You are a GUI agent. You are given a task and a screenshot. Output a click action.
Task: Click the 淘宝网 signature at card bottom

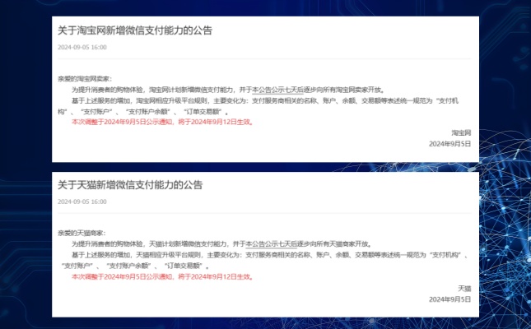point(460,132)
